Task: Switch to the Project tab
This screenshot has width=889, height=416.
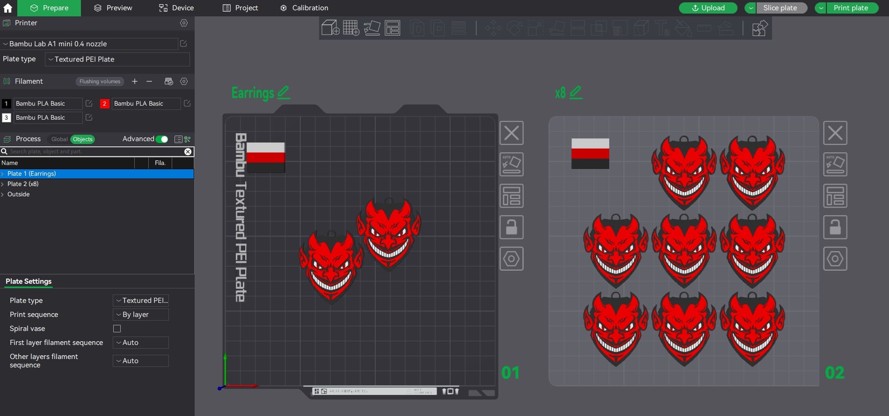Action: tap(240, 8)
